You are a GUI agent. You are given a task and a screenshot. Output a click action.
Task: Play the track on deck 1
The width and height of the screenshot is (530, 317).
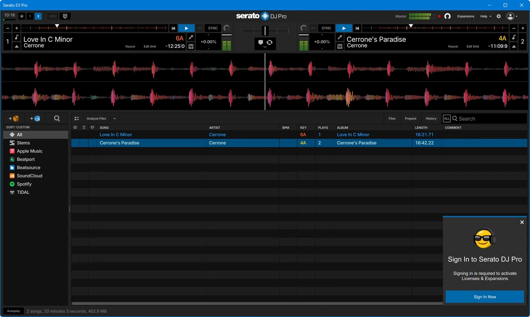coord(186,28)
